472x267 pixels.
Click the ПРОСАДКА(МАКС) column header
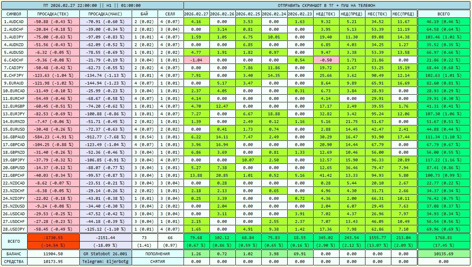pyautogui.click(x=106, y=14)
